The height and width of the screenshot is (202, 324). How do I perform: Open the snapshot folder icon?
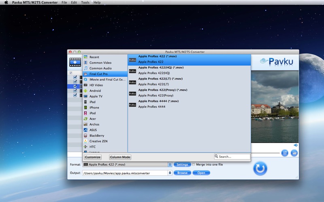tap(294, 153)
